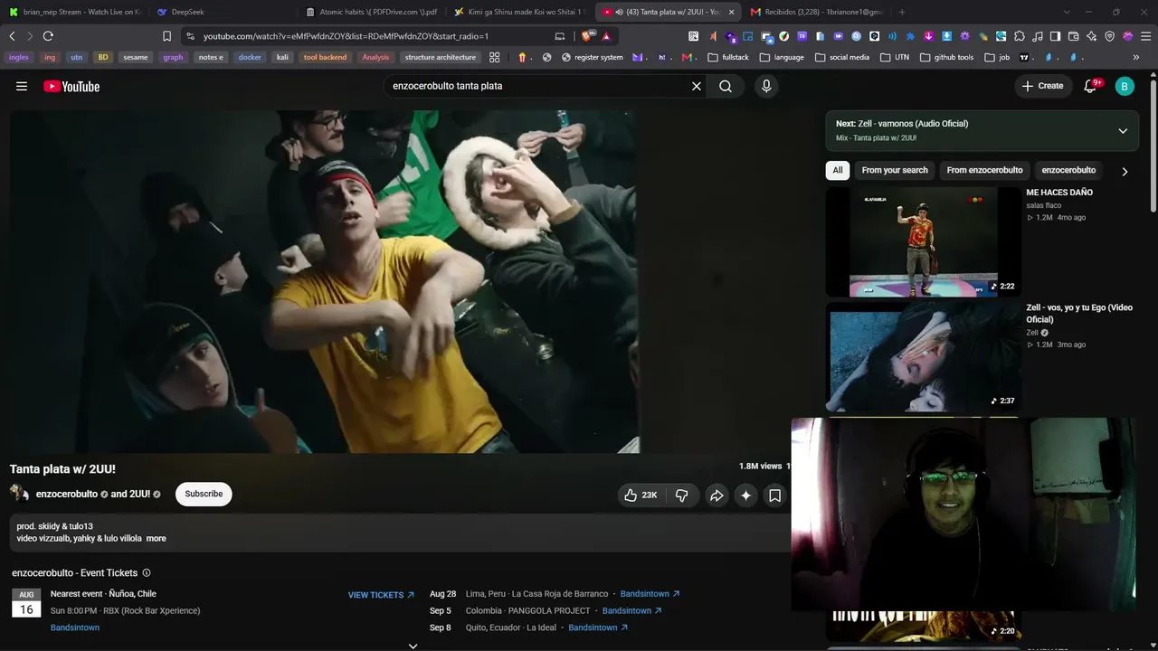Dislike the Tanta plata video
The image size is (1158, 651).
pos(682,495)
